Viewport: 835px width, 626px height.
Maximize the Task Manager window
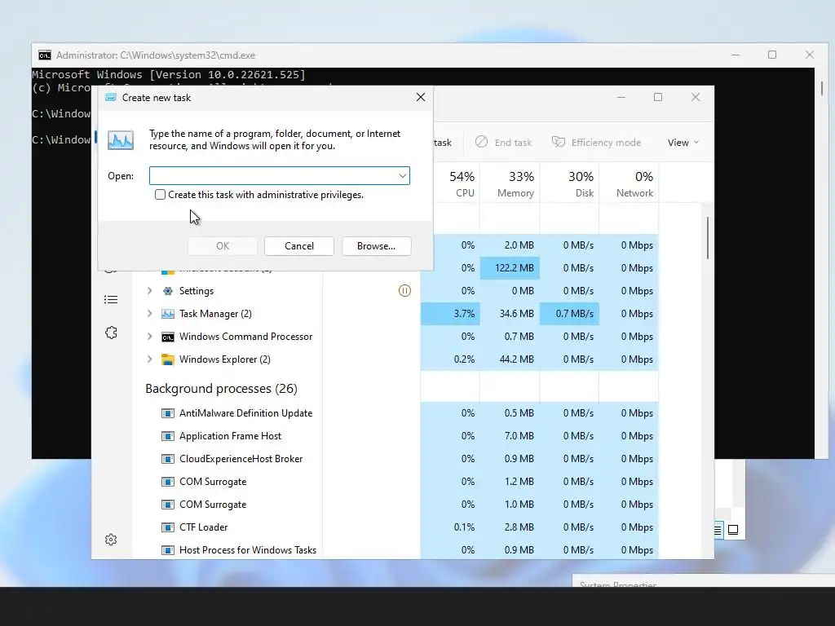[x=658, y=97]
